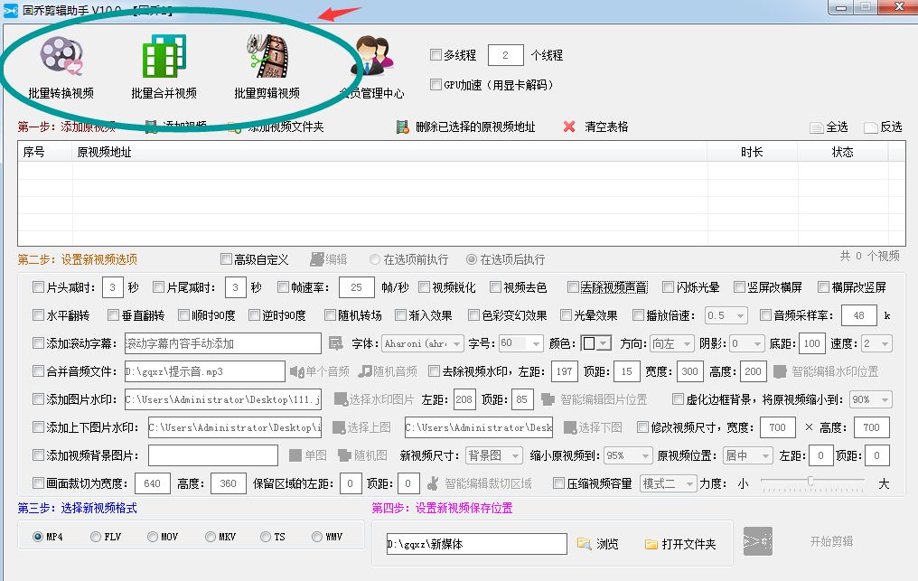Click 随机图 random background image icon
Viewport: 918px width, 581px height.
click(344, 455)
